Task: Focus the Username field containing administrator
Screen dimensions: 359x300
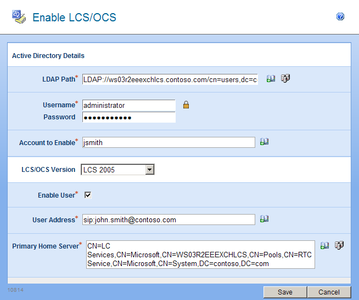Action: pos(128,105)
